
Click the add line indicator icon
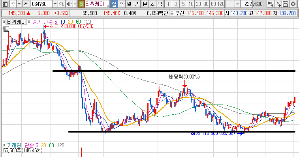click(x=278, y=4)
